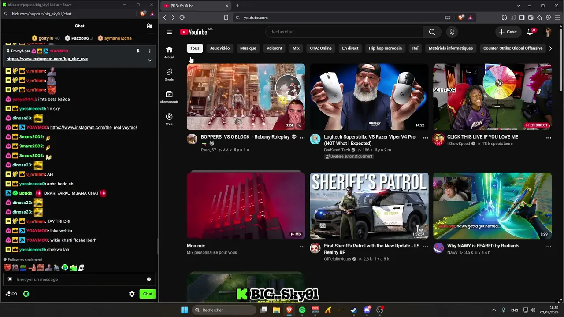Send message with the green Chat button
The image size is (564, 317).
coord(148,294)
